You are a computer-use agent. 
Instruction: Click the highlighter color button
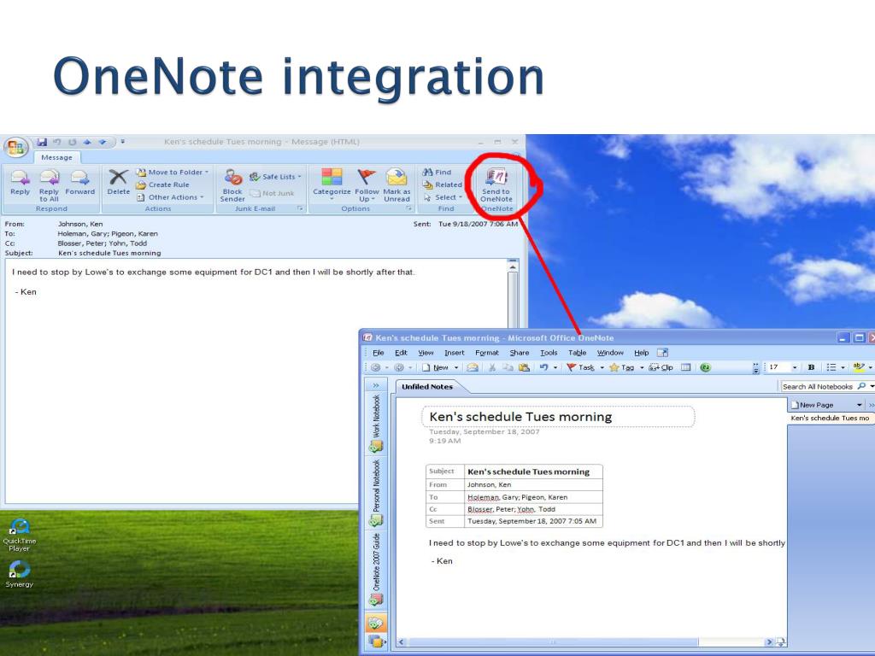pos(859,367)
